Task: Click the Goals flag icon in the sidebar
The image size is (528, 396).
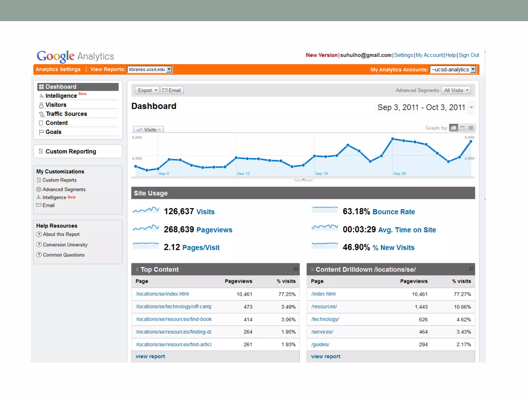Action: click(x=41, y=132)
